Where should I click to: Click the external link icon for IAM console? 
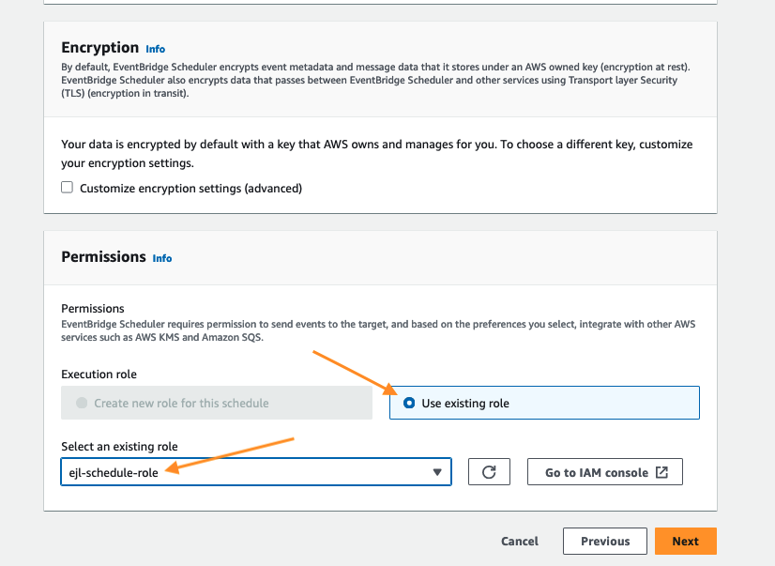(661, 472)
